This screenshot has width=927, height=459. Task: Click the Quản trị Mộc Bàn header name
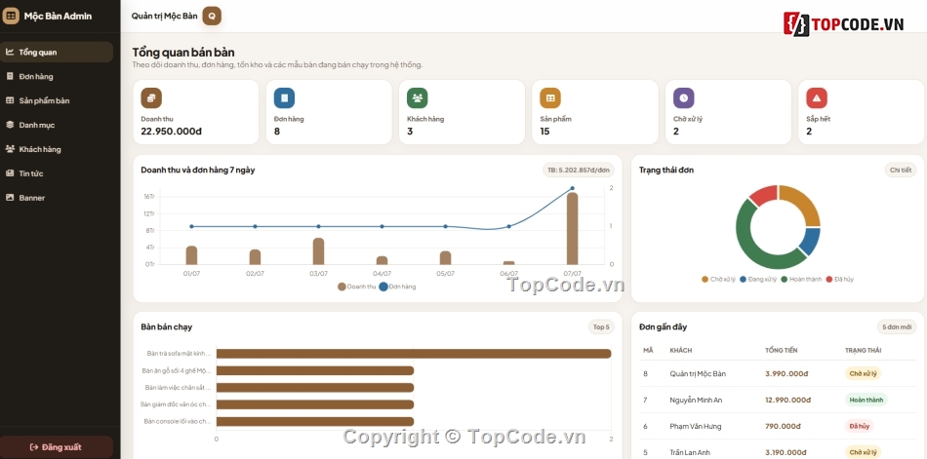point(164,16)
